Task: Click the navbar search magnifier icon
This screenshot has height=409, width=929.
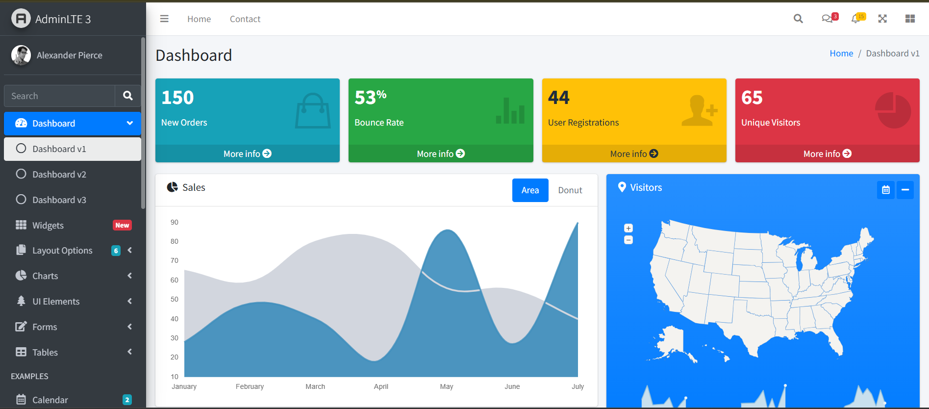Action: [798, 19]
